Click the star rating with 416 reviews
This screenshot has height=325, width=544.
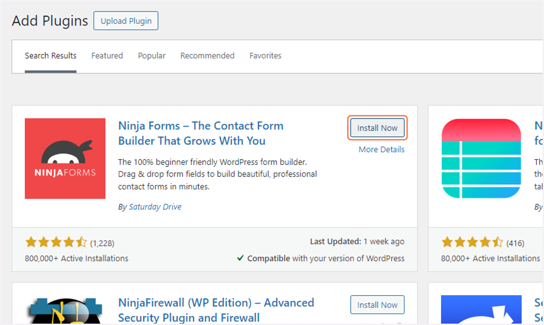[472, 242]
